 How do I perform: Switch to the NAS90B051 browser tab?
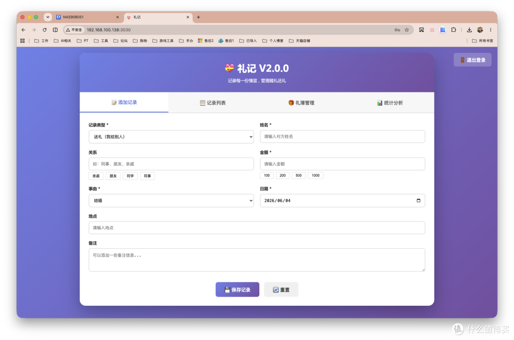tap(87, 17)
